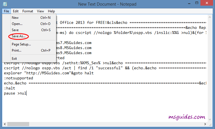Choose Save As... from the File menu

(x=29, y=36)
